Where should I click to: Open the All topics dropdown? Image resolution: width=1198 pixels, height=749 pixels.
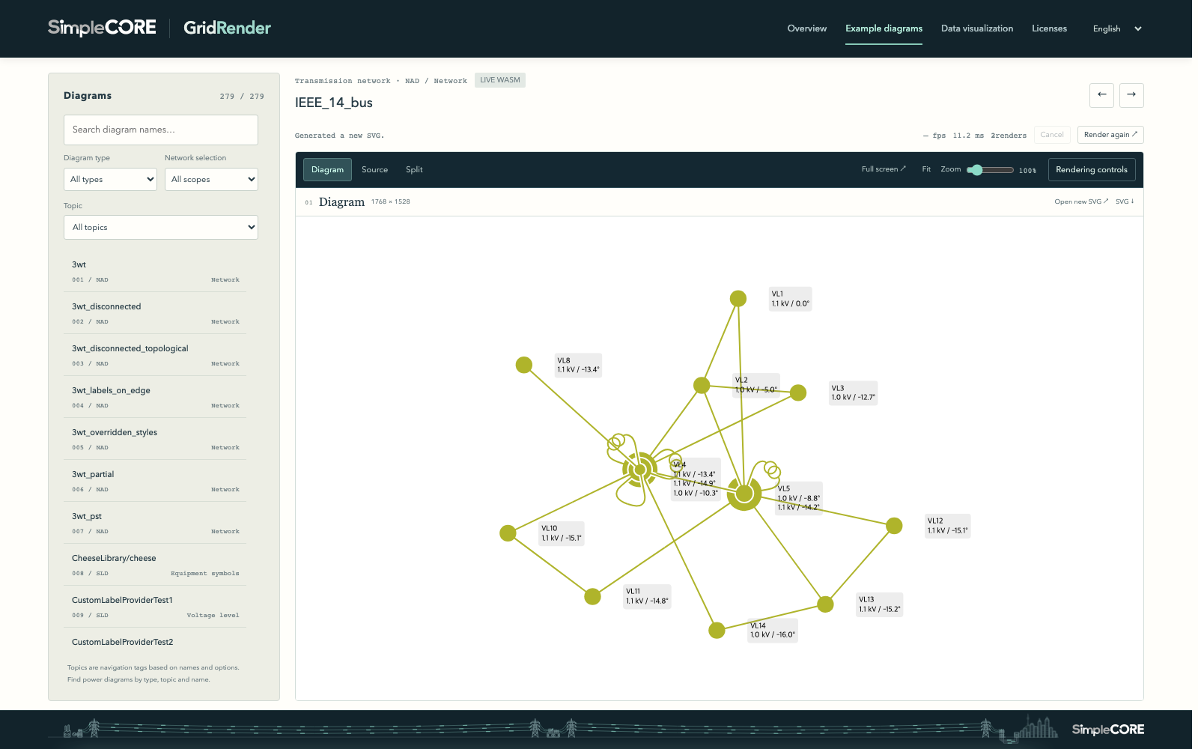161,227
